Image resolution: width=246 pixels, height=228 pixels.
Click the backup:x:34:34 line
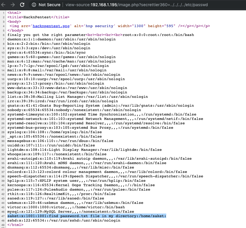click(x=67, y=92)
